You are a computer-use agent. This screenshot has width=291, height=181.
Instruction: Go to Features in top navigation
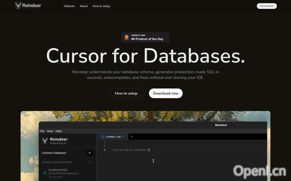coord(69,6)
